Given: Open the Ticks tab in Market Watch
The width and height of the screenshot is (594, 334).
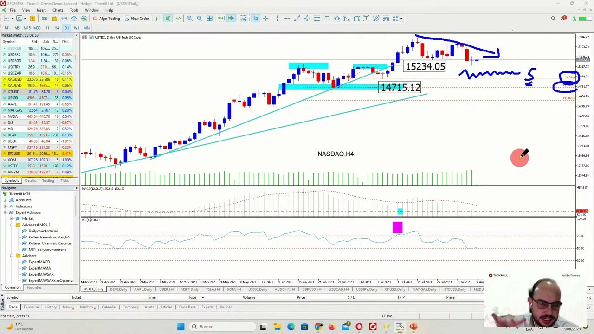Looking at the screenshot, I should (x=65, y=180).
